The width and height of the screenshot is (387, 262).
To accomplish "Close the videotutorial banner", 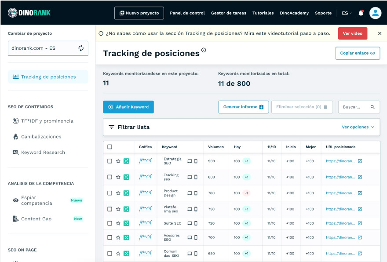I will click(380, 33).
